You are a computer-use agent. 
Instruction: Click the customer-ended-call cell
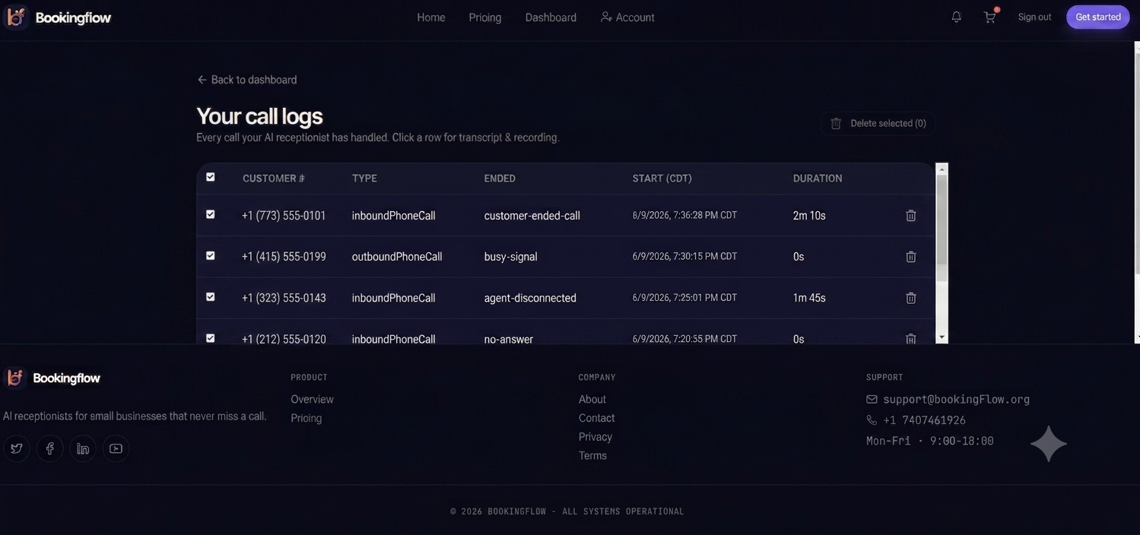tap(532, 216)
